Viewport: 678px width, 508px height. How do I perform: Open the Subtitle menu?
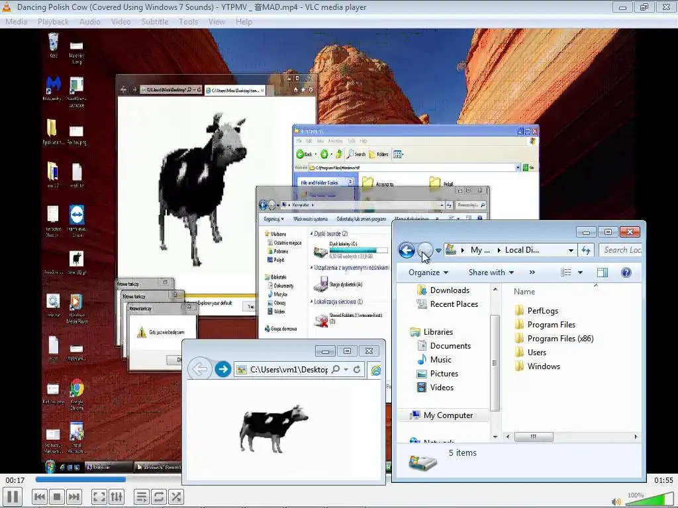pyautogui.click(x=154, y=22)
